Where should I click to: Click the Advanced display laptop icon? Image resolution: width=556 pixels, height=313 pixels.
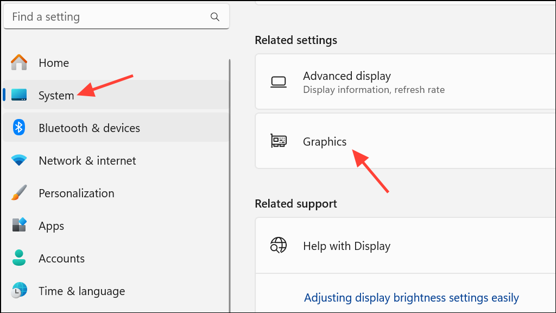coord(279,82)
